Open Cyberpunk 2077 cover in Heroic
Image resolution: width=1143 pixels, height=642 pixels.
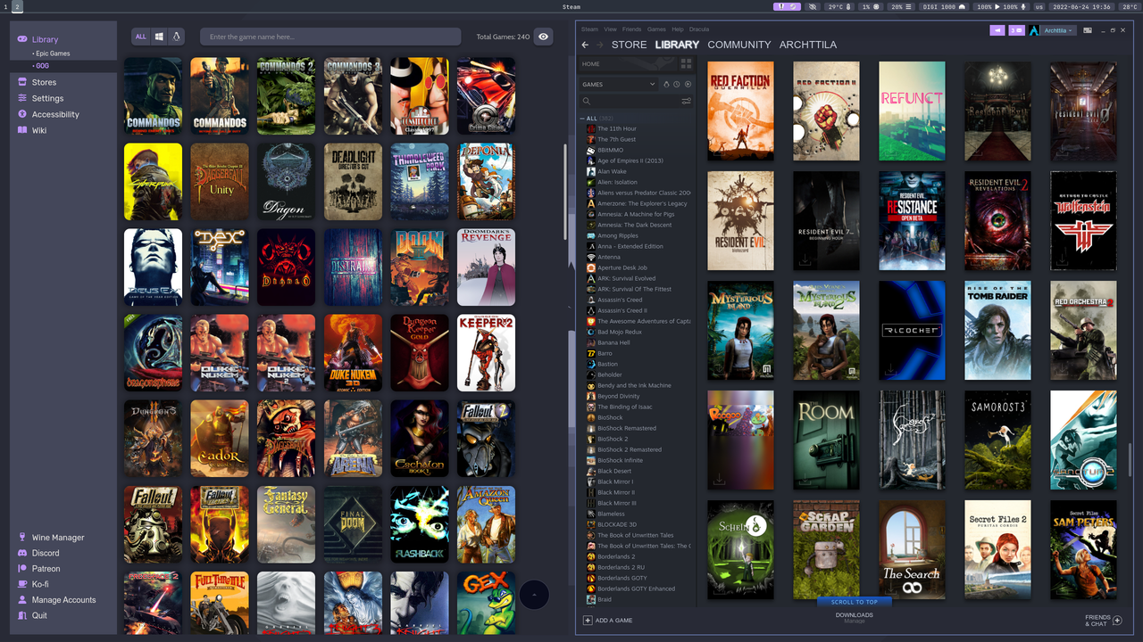tap(153, 182)
